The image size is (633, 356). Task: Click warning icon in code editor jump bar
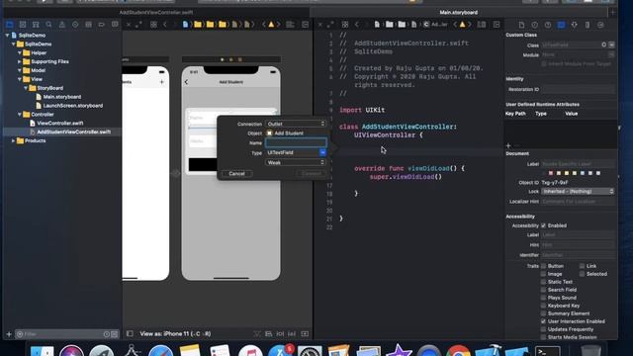[462, 25]
